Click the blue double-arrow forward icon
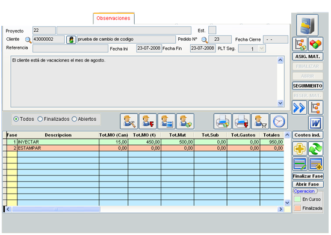The width and height of the screenshot is (331, 235). pyautogui.click(x=299, y=108)
